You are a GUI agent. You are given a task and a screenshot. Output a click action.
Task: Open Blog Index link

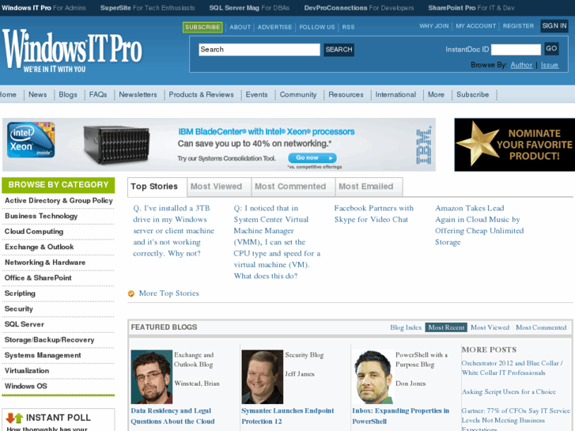pos(406,327)
